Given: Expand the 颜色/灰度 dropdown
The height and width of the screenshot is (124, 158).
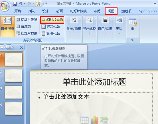Looking at the screenshot, I should tap(105, 29).
